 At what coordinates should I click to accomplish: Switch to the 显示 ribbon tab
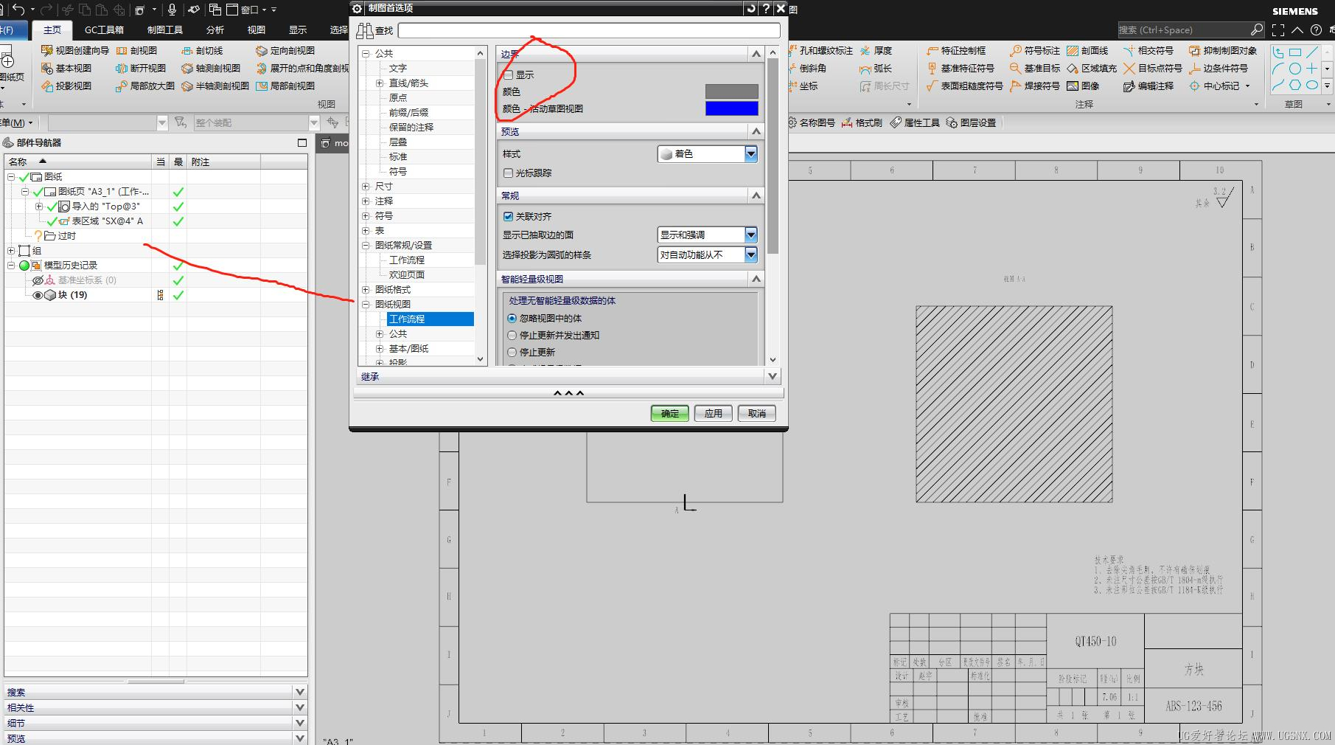(x=298, y=30)
